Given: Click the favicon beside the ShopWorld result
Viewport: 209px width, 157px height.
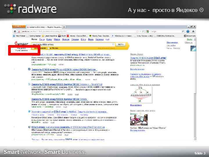Looking at the screenshot, I should 29,84.
